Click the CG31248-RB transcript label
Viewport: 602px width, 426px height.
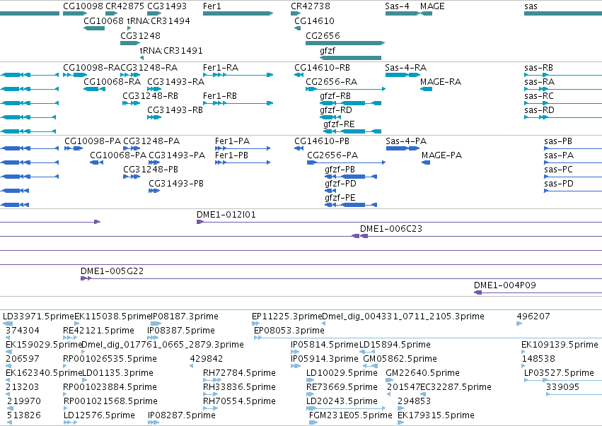coord(150,96)
